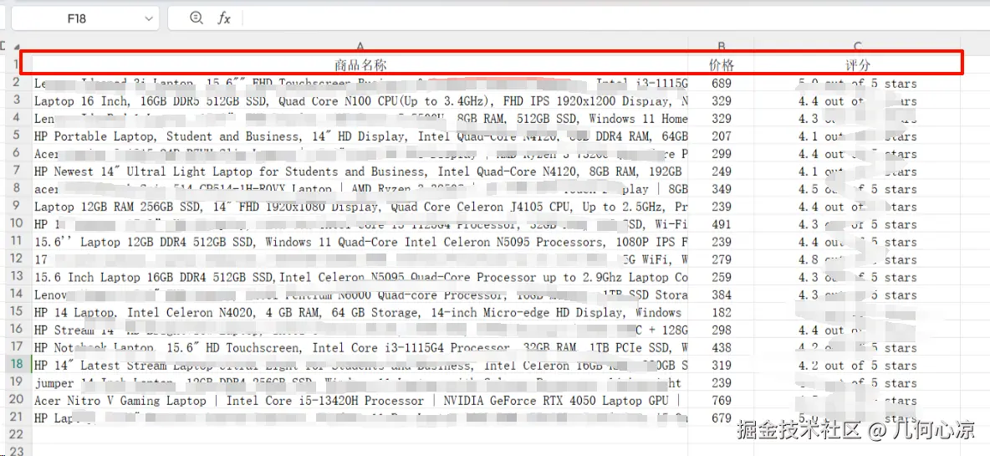Click the magnifier zoom icon beside fx
This screenshot has height=456, width=990.
tap(196, 18)
